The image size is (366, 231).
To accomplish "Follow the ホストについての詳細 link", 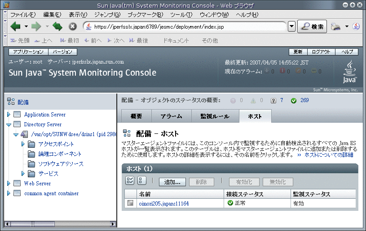I will click(329, 155).
